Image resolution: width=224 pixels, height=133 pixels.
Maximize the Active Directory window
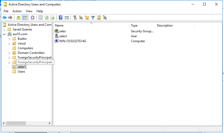[x=204, y=4]
